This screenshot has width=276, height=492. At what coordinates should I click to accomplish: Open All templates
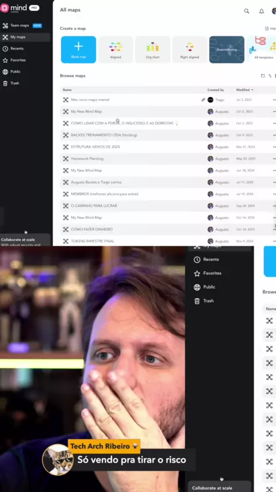(263, 50)
